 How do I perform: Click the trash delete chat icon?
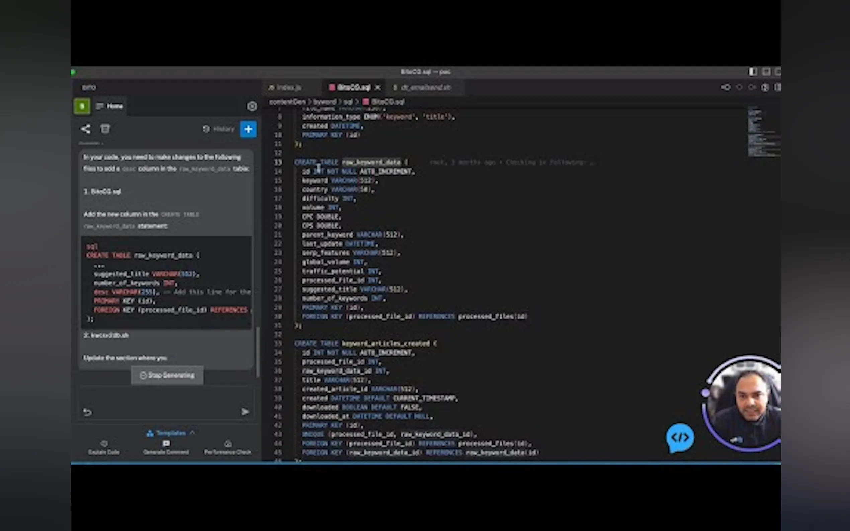pos(105,129)
